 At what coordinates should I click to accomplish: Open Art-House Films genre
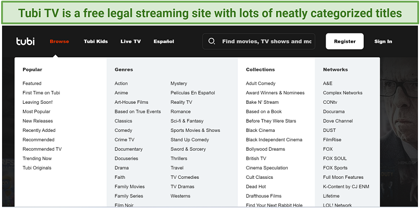click(x=131, y=102)
